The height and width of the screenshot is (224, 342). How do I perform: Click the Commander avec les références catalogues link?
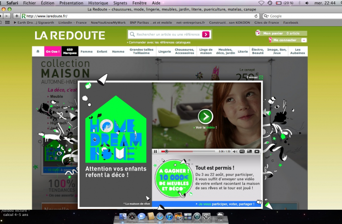click(159, 43)
